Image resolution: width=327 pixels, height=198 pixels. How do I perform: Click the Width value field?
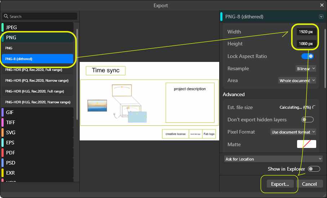(x=306, y=32)
